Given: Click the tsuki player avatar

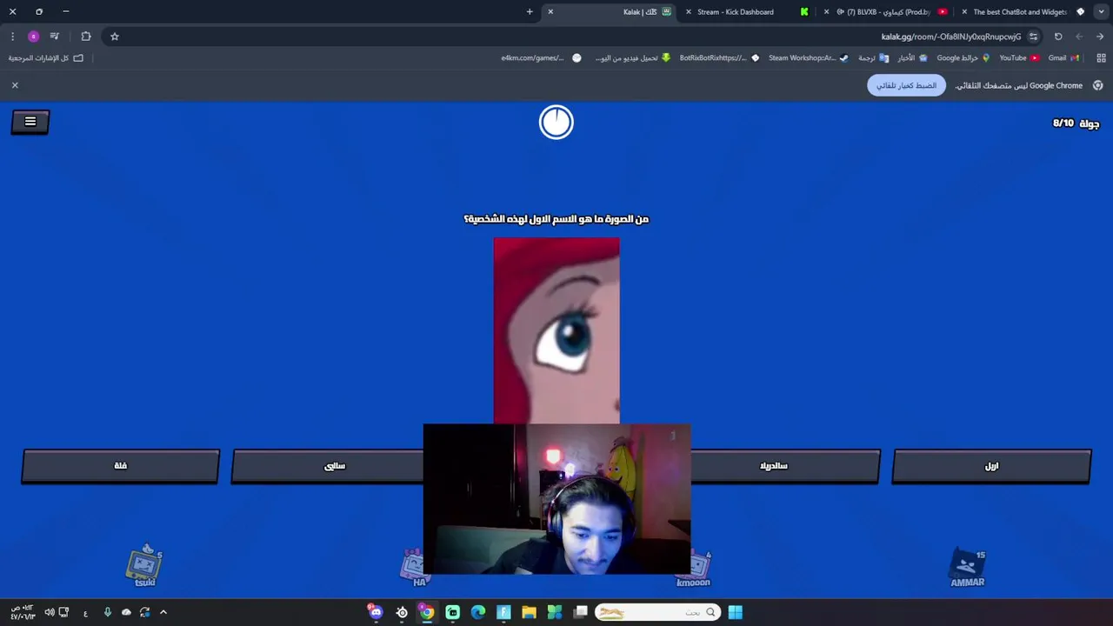Looking at the screenshot, I should (144, 565).
